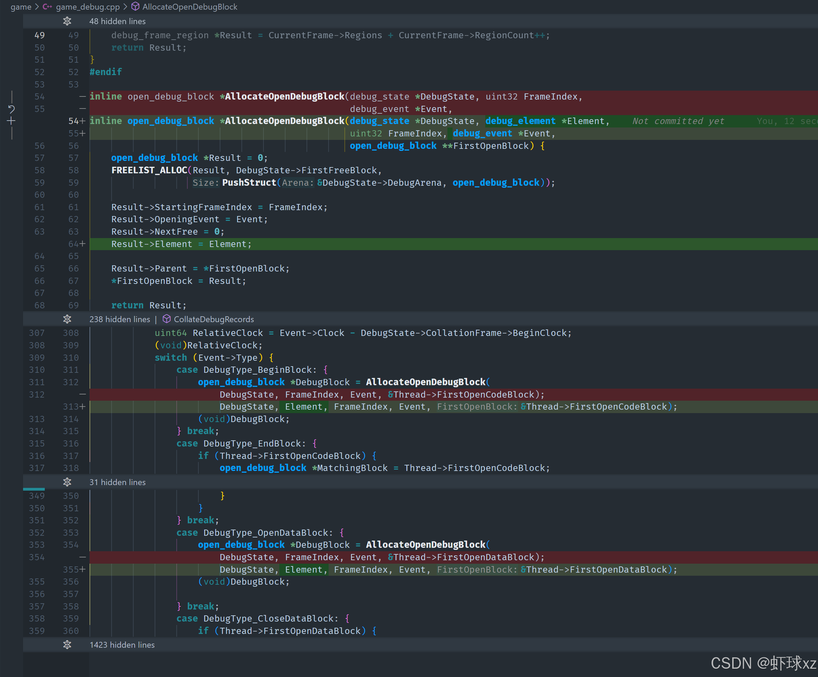
Task: Click the revert change arrow icon
Action: tap(11, 109)
